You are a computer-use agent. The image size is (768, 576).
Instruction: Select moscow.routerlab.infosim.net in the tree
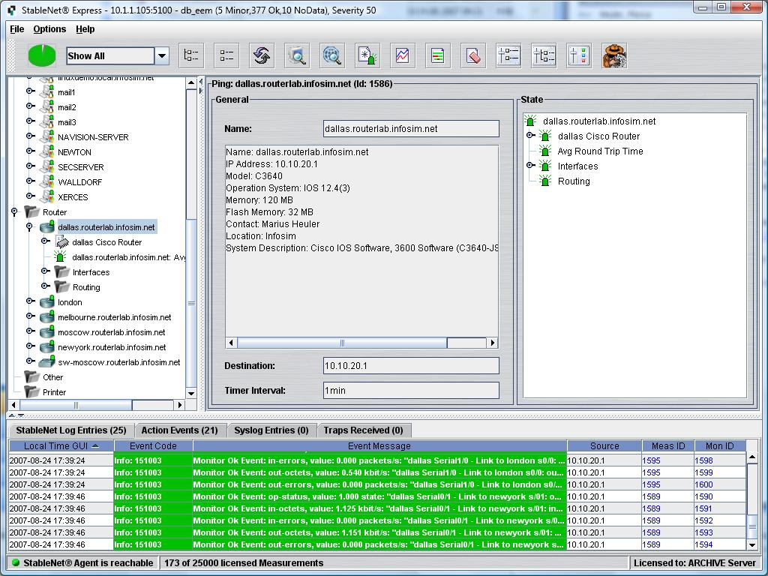(x=112, y=332)
